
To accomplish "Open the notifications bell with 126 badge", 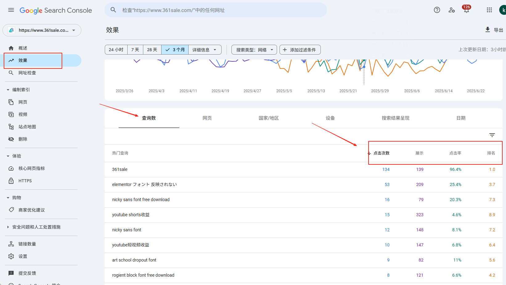I will pyautogui.click(x=466, y=10).
